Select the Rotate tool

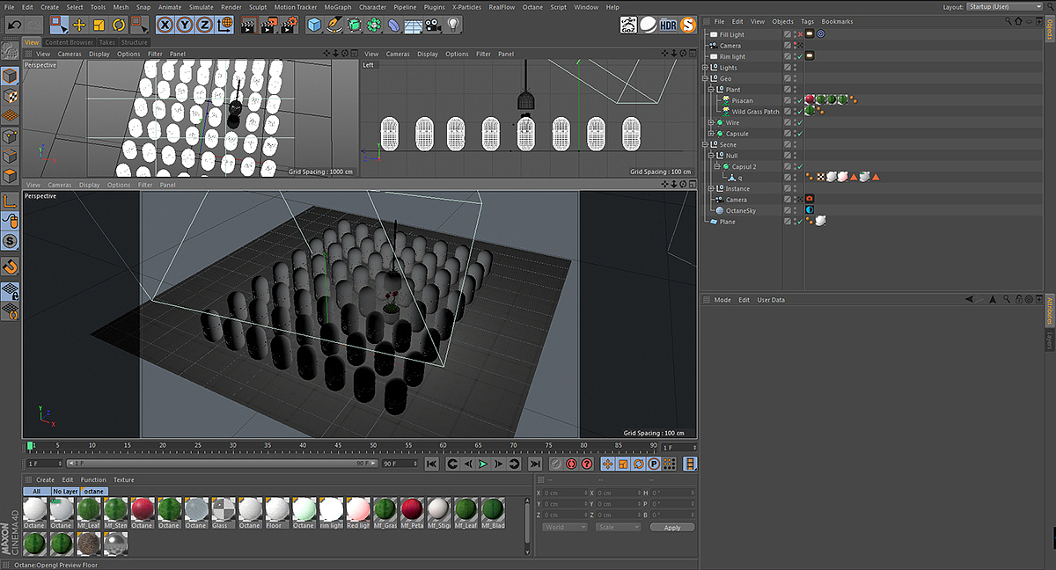(118, 25)
